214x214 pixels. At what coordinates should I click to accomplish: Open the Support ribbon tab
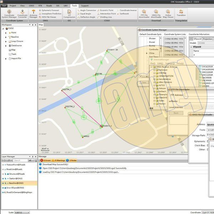(85, 6)
